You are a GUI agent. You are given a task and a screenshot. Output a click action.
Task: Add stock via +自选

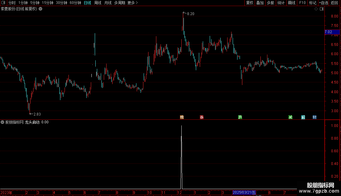click(x=323, y=3)
